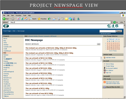
Task: Open the Back button history dropdown
Action: pyautogui.click(x=10, y=19)
